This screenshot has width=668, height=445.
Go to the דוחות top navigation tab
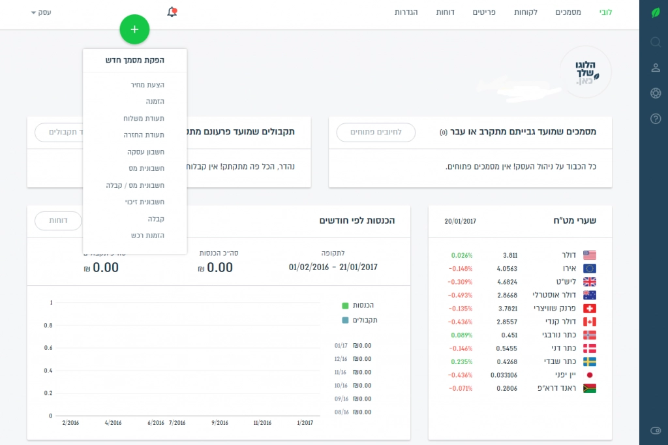click(x=446, y=12)
